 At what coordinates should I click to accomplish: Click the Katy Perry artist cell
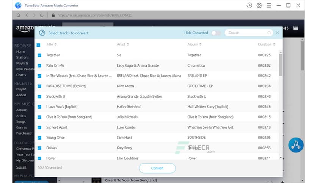tap(124, 148)
